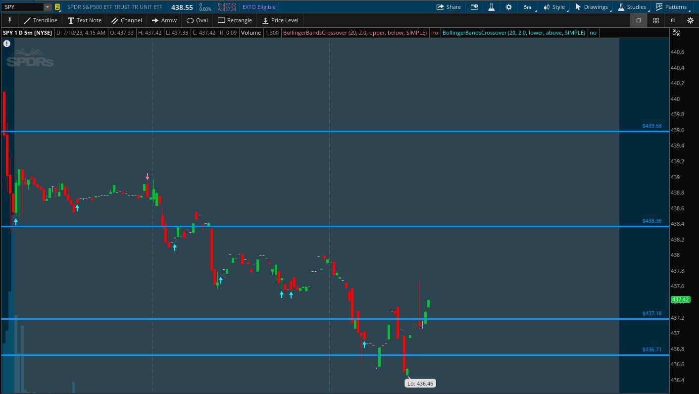Open the chart gear settings
Screen dimensions: 699x394
pos(509,7)
